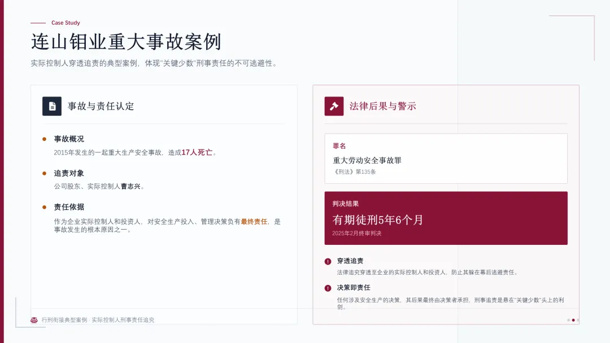Click the exclamation icon next to 穿透追责

328,261
